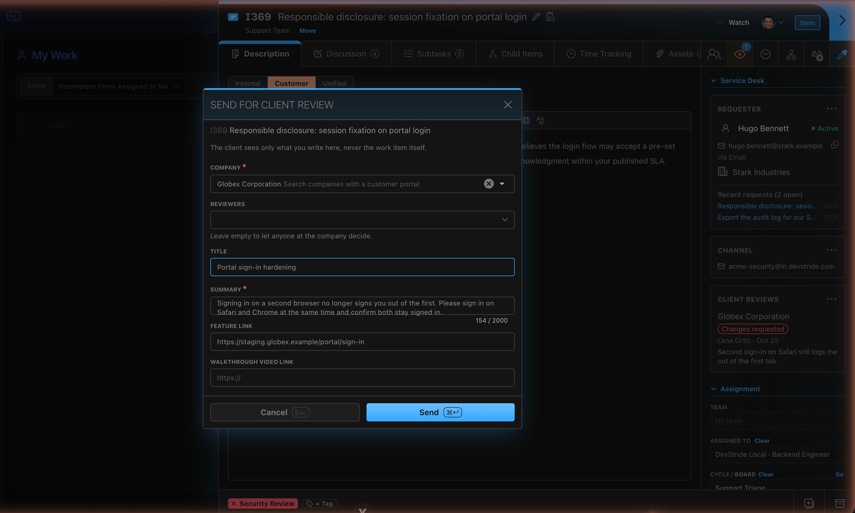The image size is (855, 513).
Task: Add a new tag with + Tag
Action: [x=320, y=504]
